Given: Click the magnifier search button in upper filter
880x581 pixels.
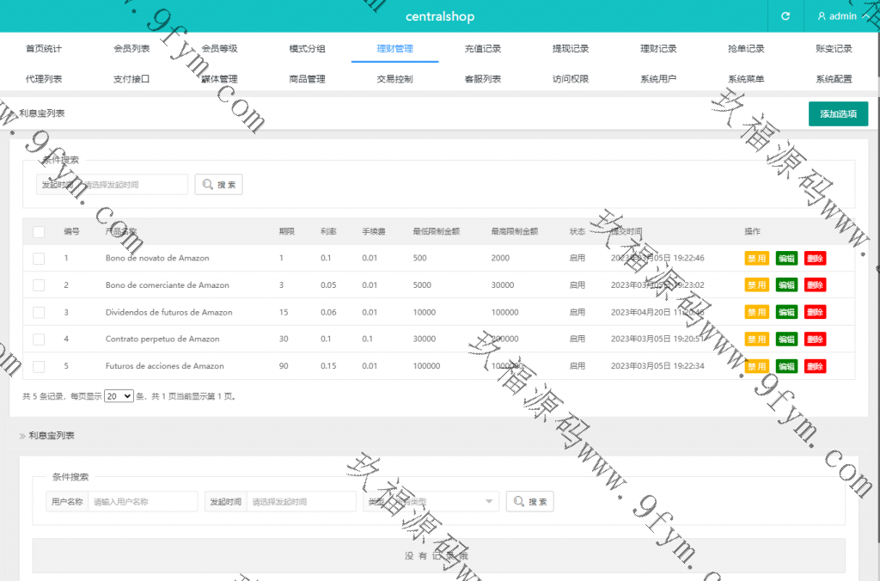Looking at the screenshot, I should pos(219,185).
